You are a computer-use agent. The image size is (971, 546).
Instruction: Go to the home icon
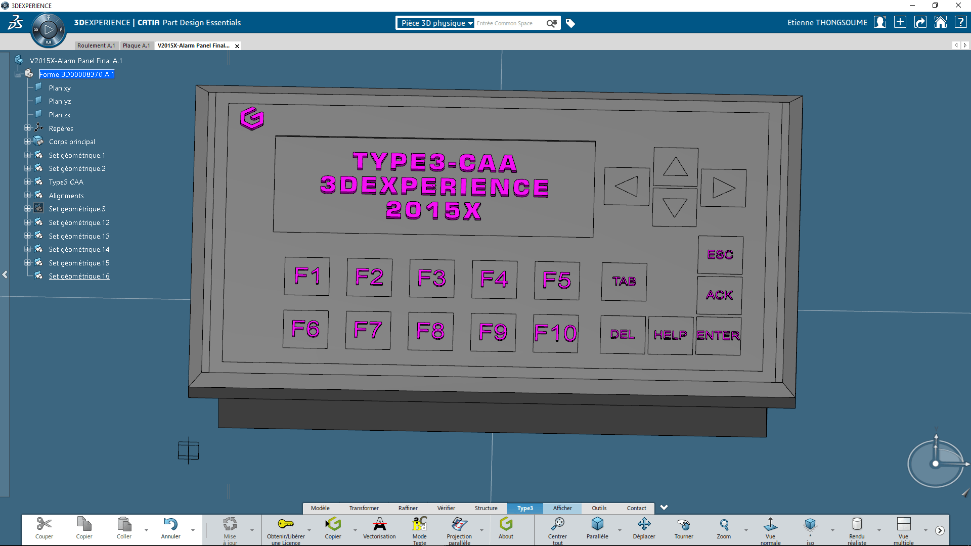click(941, 22)
